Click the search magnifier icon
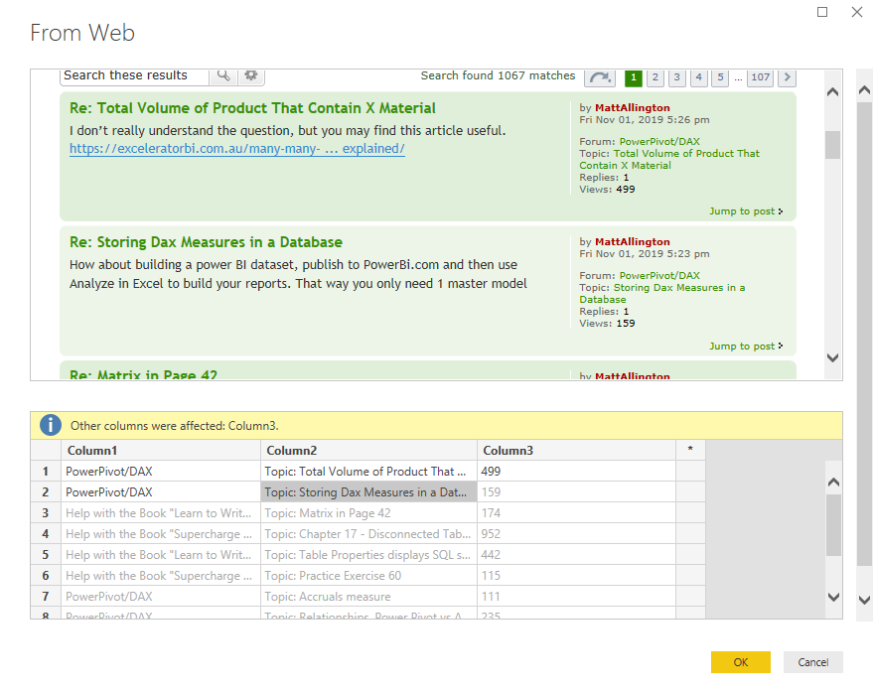Image resolution: width=873 pixels, height=694 pixels. point(223,75)
